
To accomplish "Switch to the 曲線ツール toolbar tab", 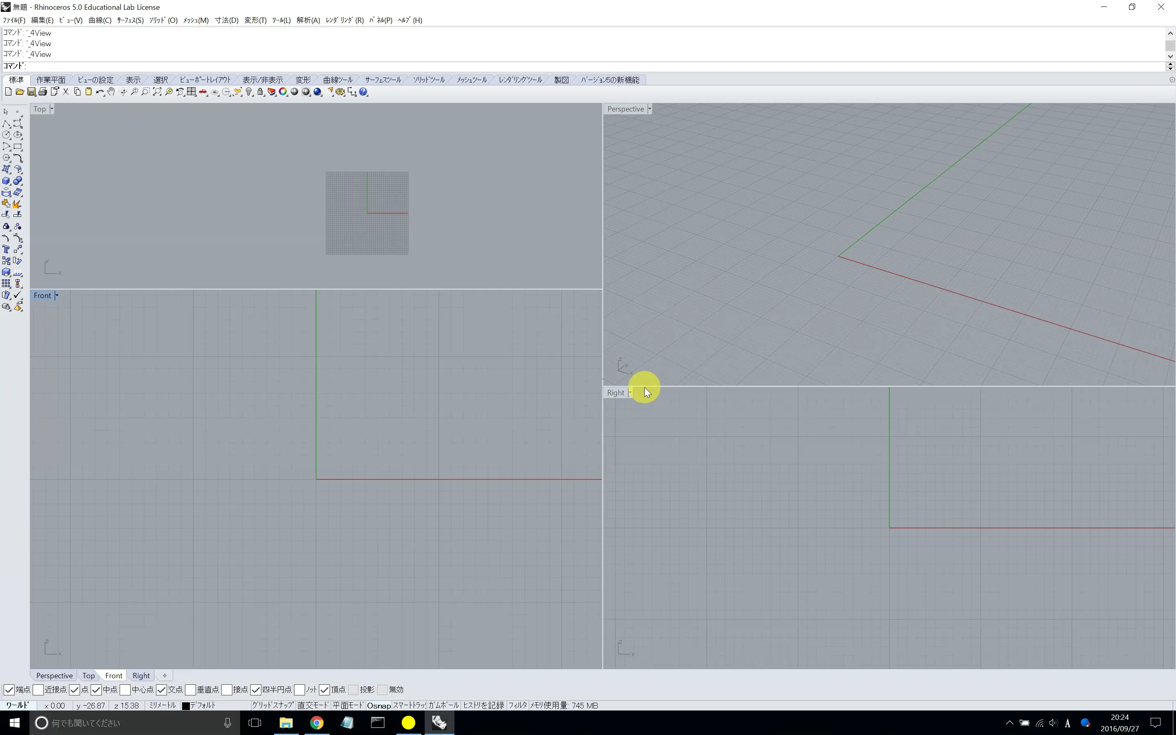I will 338,80.
